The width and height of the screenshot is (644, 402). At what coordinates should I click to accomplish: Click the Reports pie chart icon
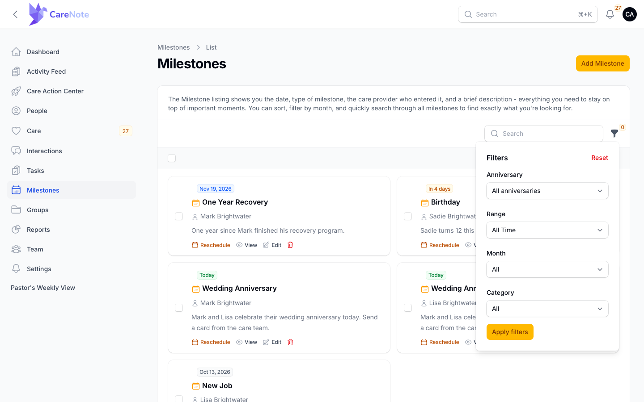(x=16, y=230)
